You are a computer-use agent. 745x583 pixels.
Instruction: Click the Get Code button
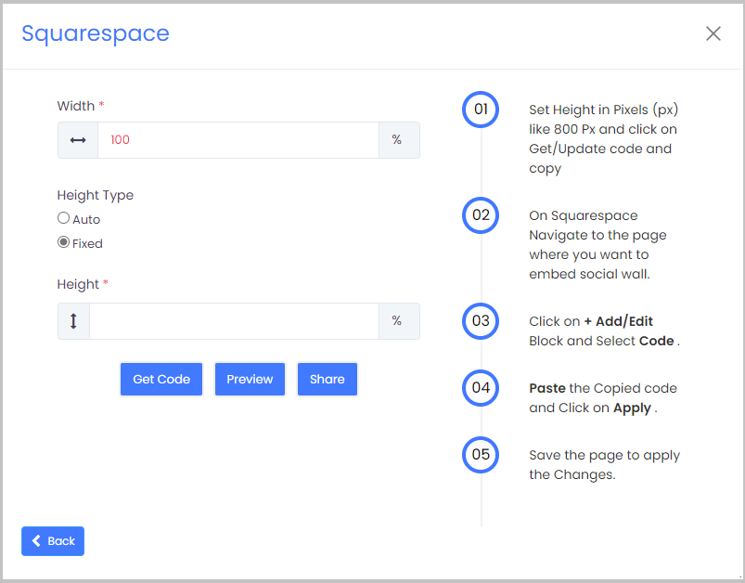point(161,380)
